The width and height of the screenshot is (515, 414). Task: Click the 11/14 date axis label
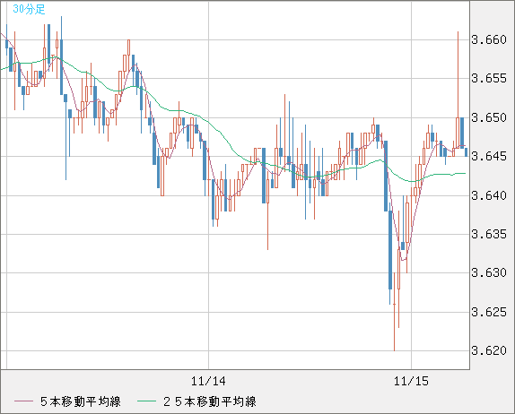pyautogui.click(x=208, y=381)
